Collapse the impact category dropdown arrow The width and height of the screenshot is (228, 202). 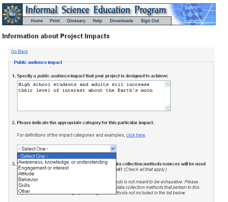coord(113,149)
